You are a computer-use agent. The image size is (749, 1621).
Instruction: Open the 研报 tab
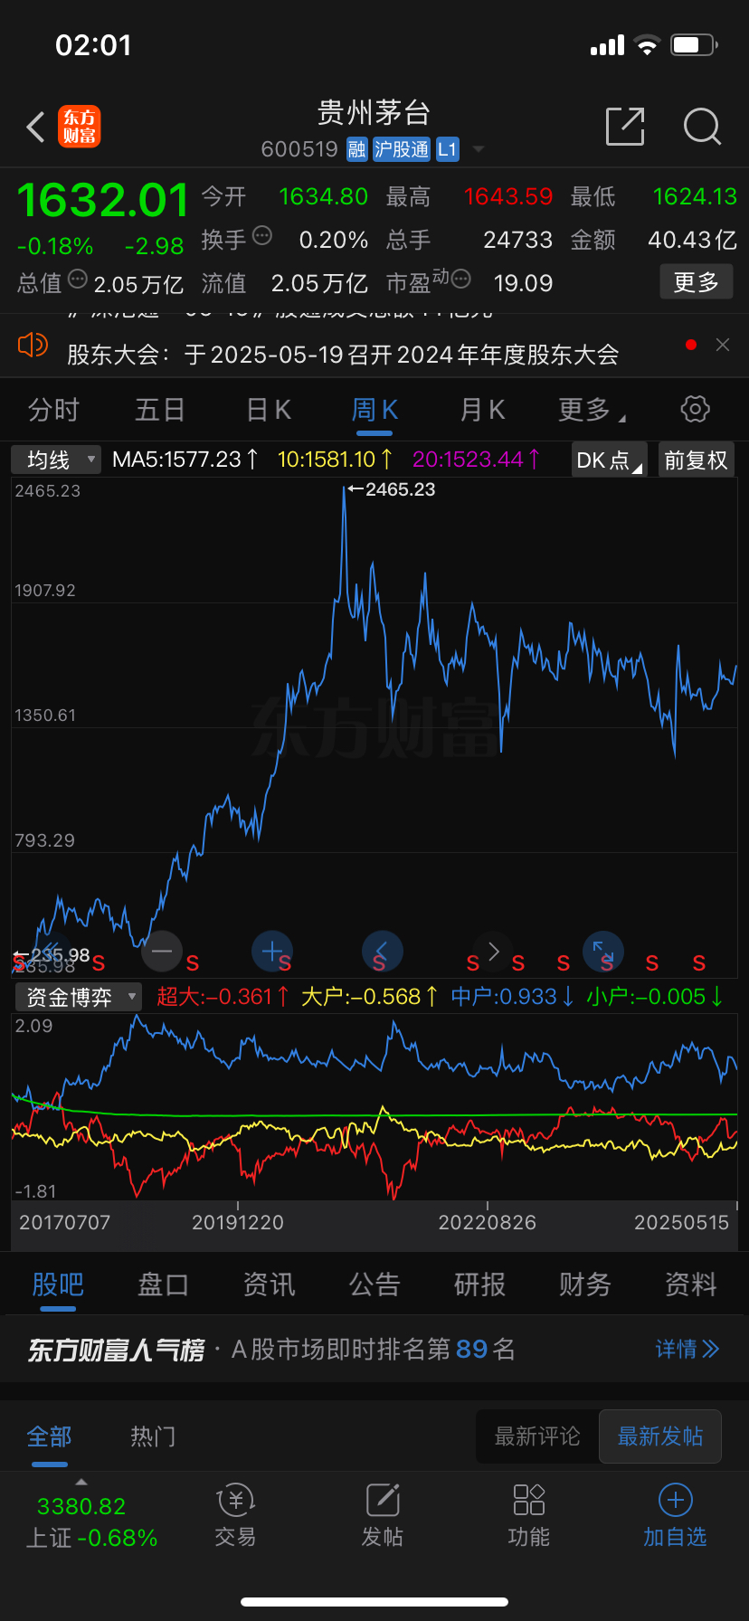(479, 1284)
